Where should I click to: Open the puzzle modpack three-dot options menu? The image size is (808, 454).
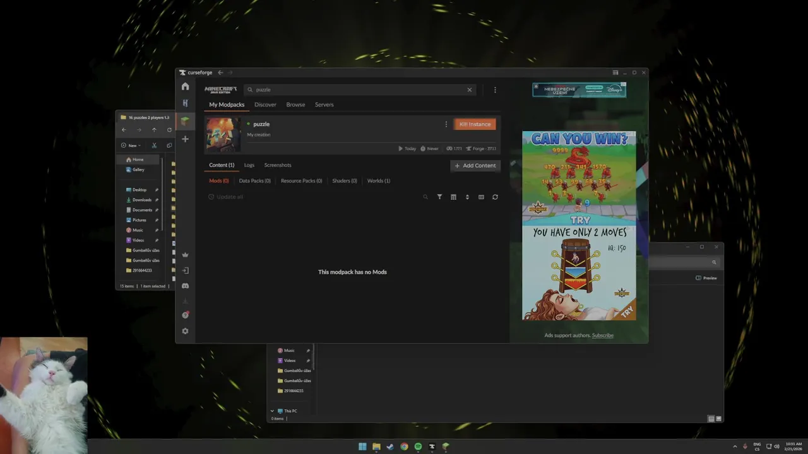click(446, 124)
